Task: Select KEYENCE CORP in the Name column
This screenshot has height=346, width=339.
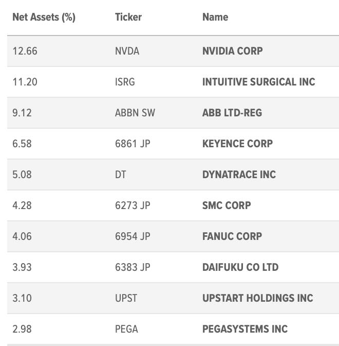Action: click(x=237, y=144)
